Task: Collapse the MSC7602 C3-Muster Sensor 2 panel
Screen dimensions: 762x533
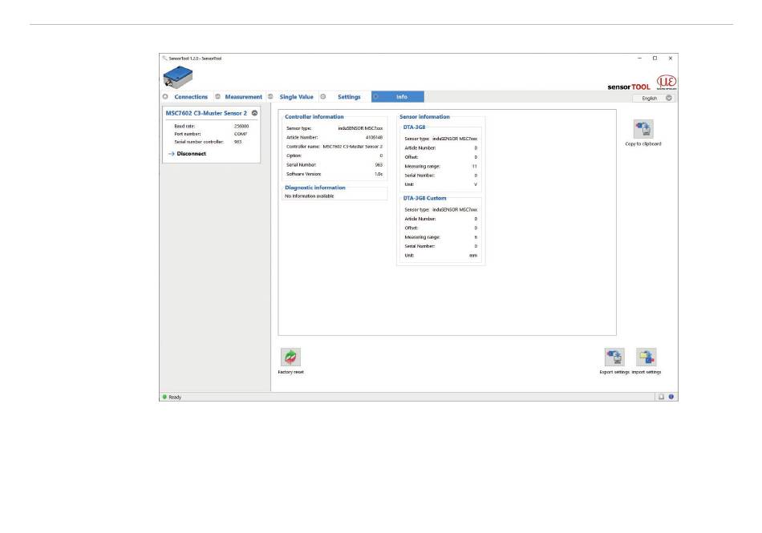Action: (254, 113)
